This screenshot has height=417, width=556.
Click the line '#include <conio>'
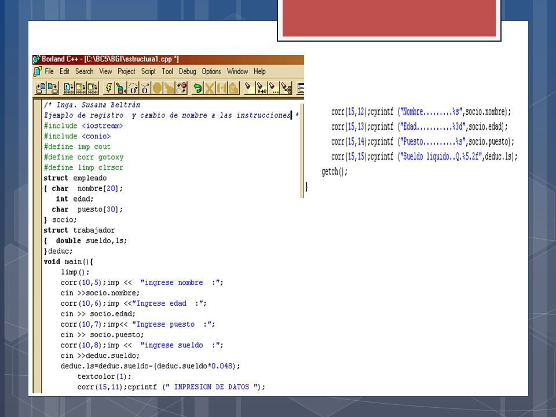(x=77, y=136)
